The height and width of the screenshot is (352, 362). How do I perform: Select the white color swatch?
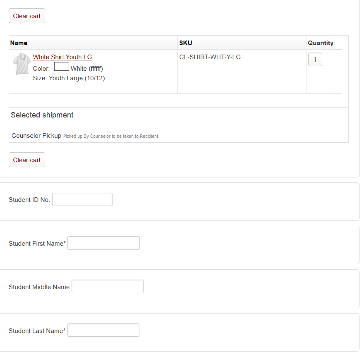tap(61, 66)
